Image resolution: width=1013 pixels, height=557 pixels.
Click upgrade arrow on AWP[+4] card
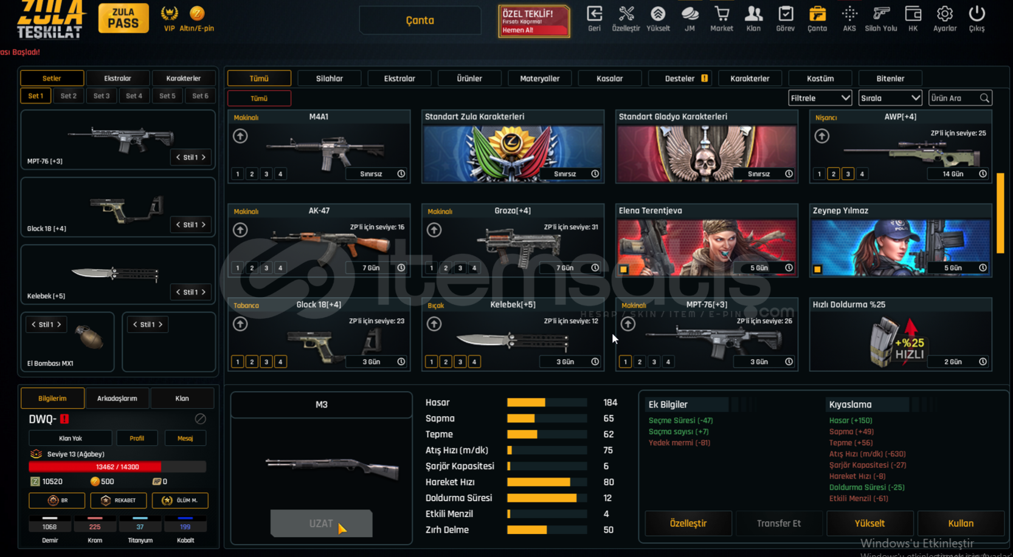[822, 136]
